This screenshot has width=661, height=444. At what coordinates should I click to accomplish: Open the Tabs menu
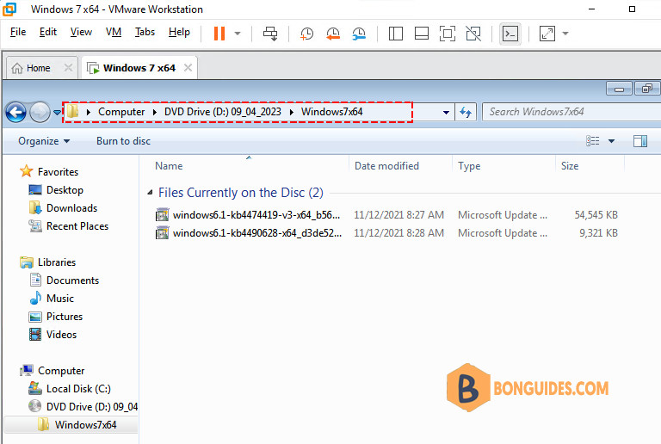click(x=145, y=32)
